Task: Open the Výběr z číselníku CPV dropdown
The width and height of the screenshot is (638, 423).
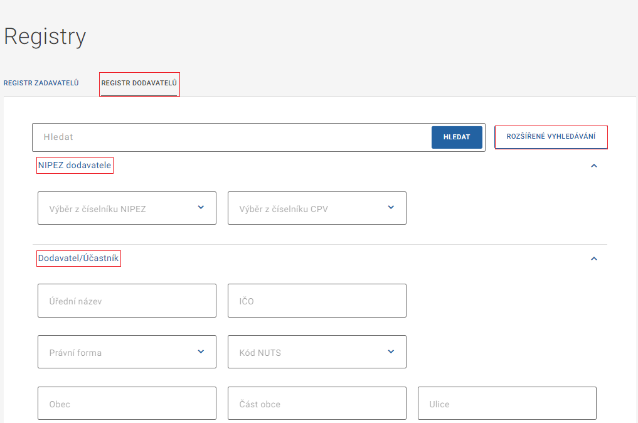Action: 317,208
